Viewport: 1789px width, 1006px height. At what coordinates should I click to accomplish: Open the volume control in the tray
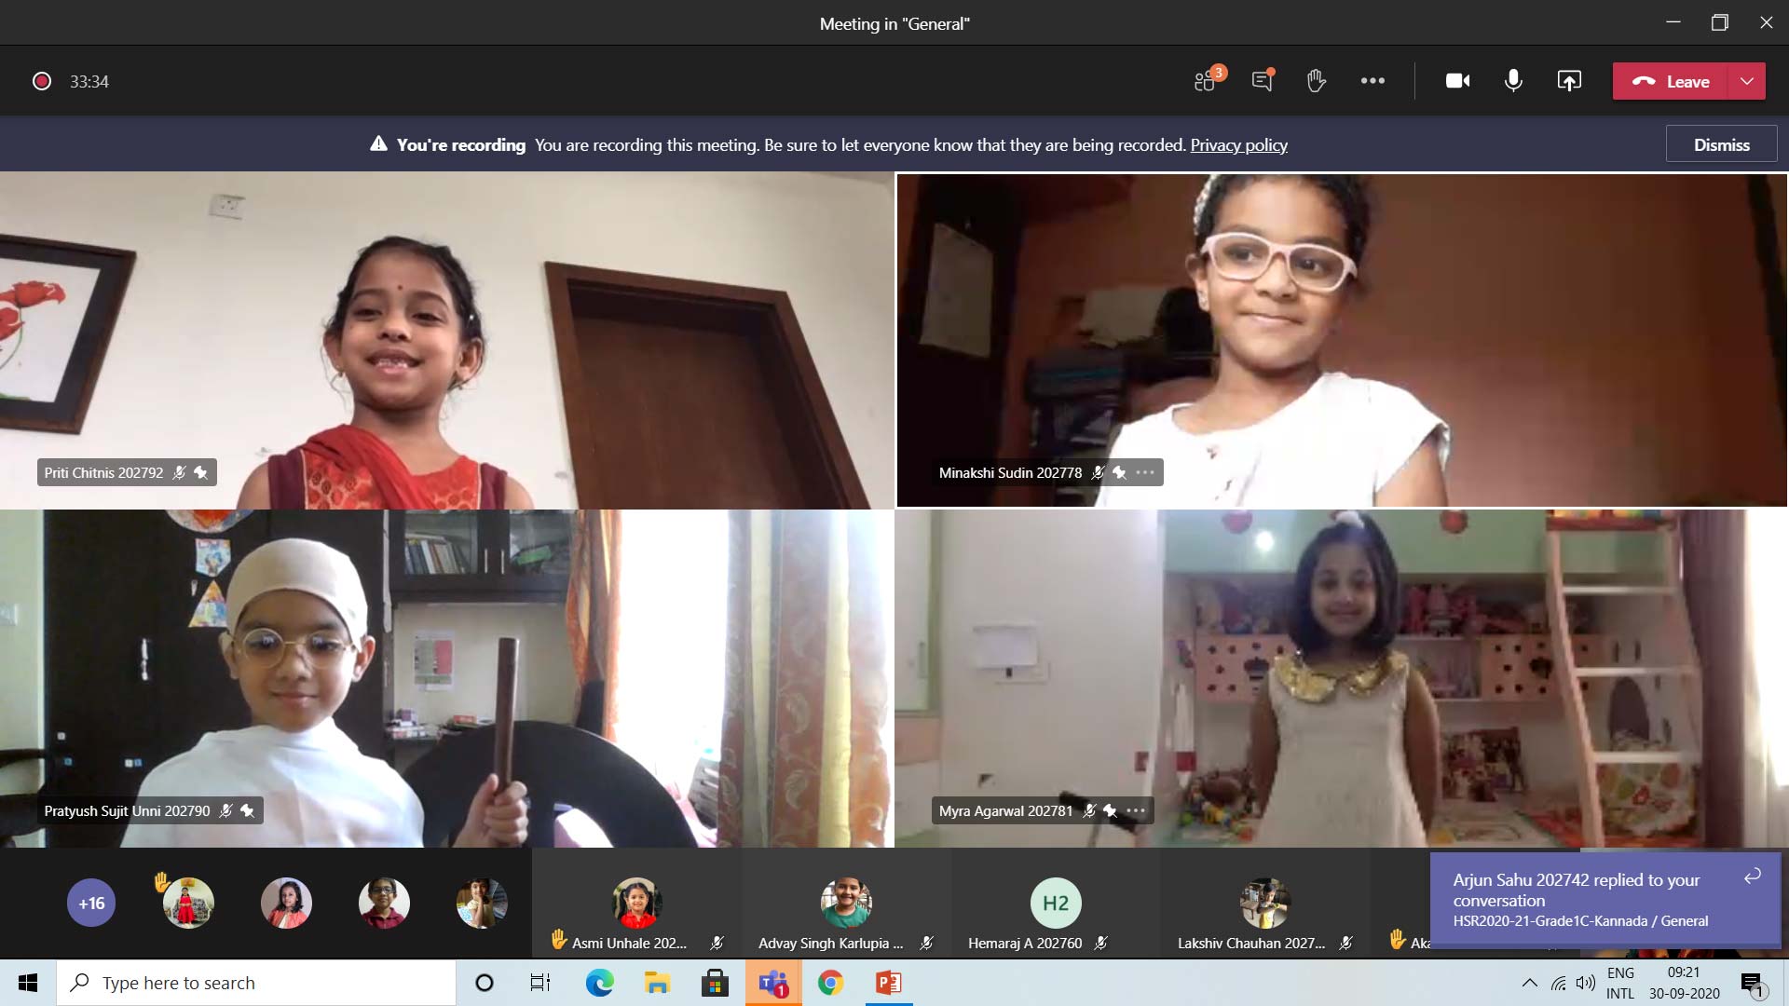tap(1585, 983)
